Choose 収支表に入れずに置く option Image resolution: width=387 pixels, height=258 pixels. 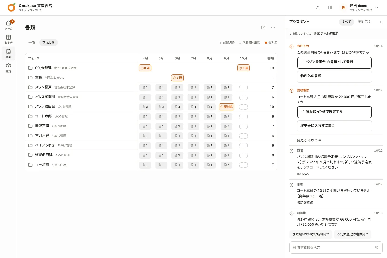pos(334,126)
